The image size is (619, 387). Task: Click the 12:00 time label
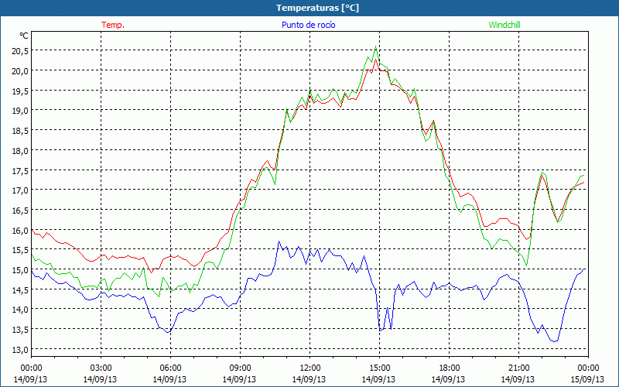click(309, 368)
